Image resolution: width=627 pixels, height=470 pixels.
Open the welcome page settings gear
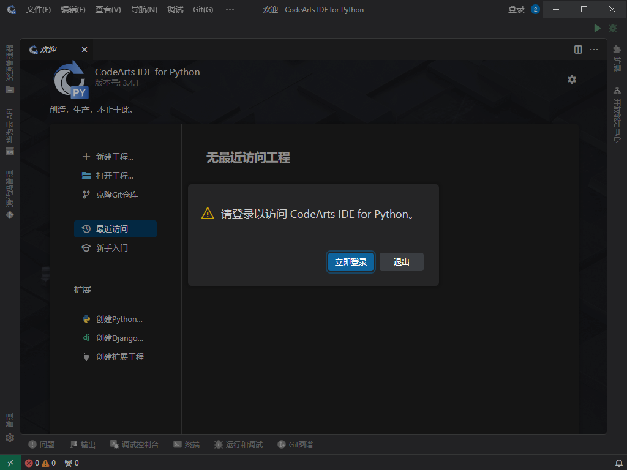pyautogui.click(x=572, y=80)
